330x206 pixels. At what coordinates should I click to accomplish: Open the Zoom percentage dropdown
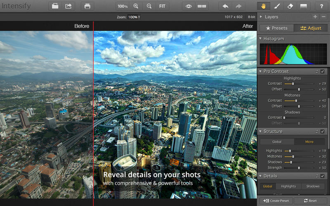click(134, 17)
